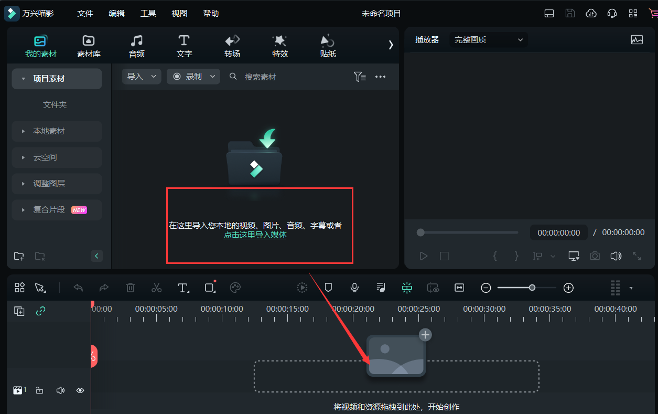Click the zoom in plus on timeline
The width and height of the screenshot is (658, 414).
568,288
